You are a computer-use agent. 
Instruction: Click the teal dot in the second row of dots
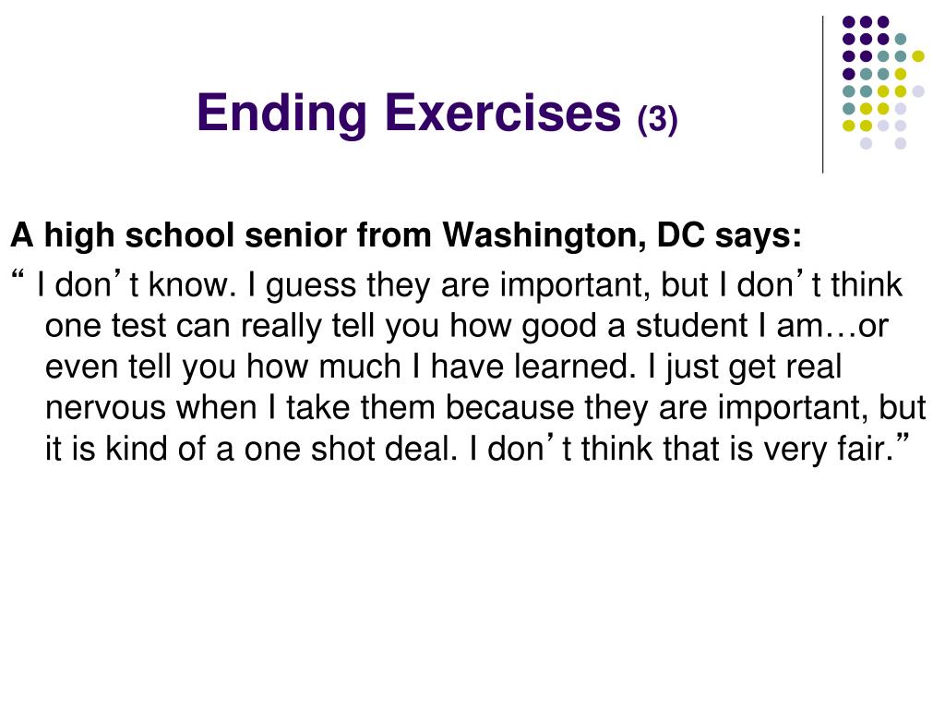pos(901,39)
